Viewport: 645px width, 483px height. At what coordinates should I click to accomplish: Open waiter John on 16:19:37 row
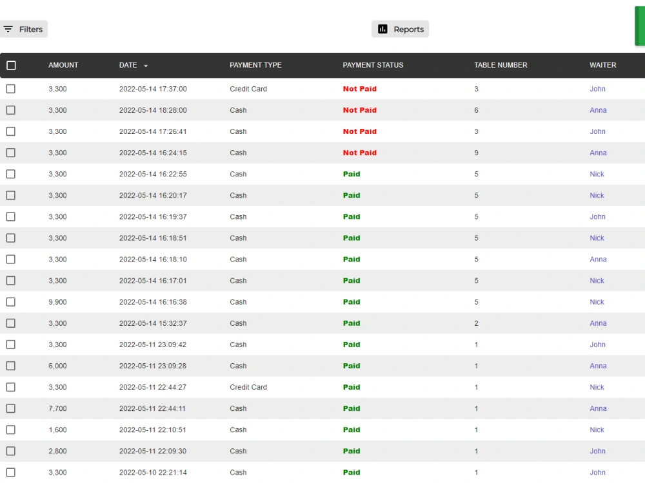tap(597, 217)
